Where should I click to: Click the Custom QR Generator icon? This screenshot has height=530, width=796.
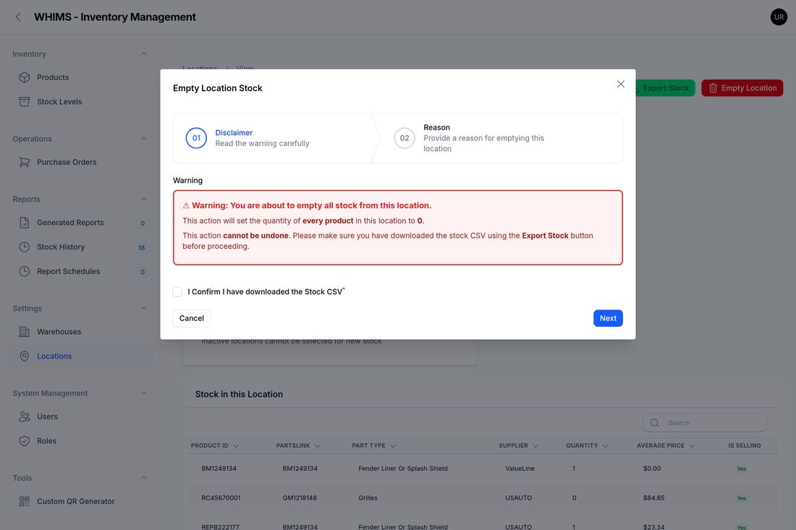[x=25, y=500]
